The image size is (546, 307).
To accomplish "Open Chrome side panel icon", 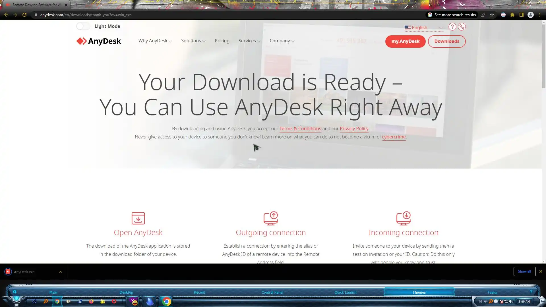I will 521,15.
